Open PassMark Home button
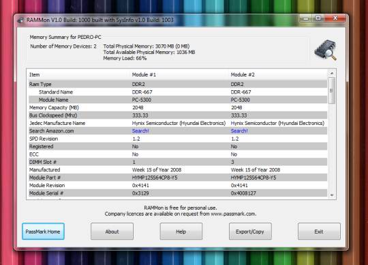 (x=43, y=232)
